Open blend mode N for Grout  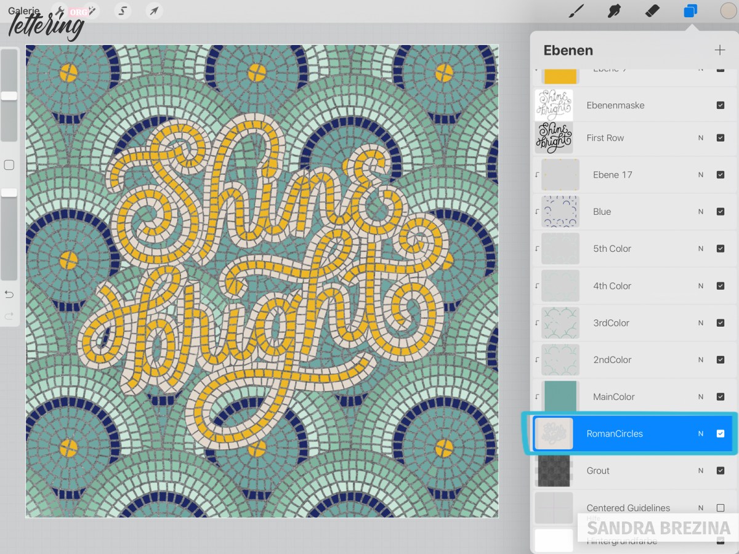[x=700, y=470]
